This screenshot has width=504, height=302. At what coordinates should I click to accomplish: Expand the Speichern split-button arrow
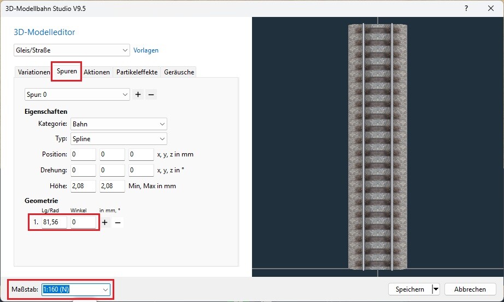coord(436,289)
